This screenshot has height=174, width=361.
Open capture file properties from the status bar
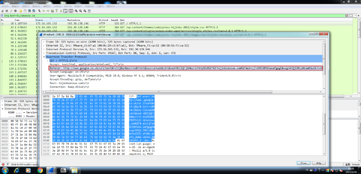point(7,165)
